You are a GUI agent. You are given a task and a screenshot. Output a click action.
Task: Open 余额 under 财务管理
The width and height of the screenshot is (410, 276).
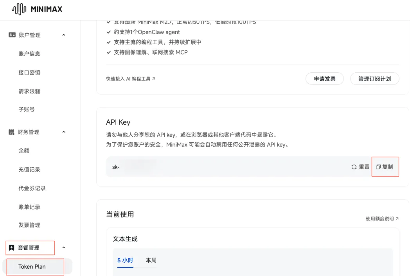24,151
